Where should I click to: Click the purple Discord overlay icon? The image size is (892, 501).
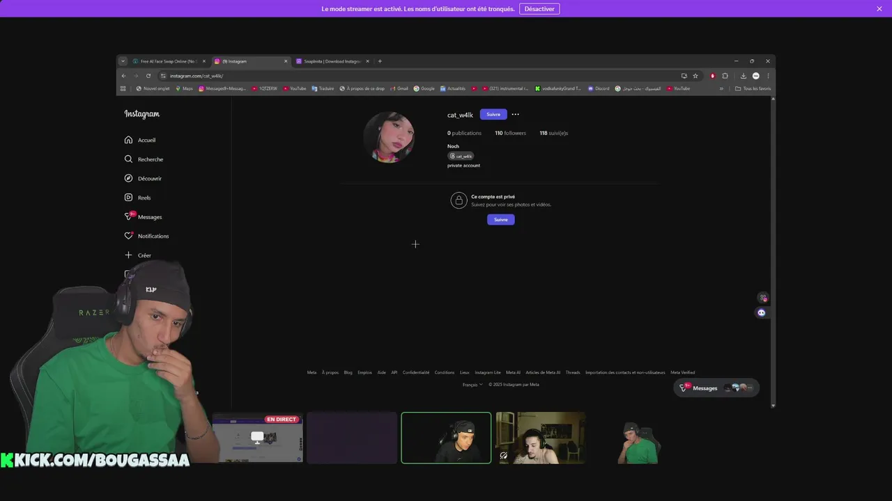tap(762, 312)
